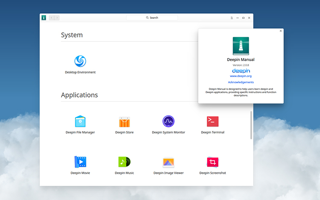Click the deepin brand logo in About dialog
This screenshot has width=320, height=200.
pos(241,71)
